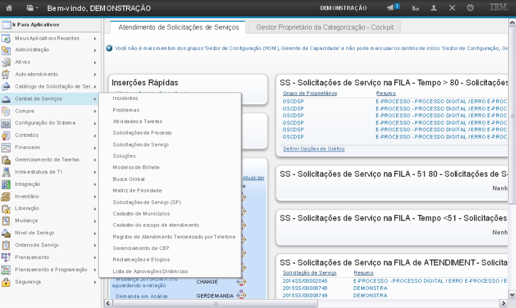Click the Financeiro chart icon in sidebar
This screenshot has width=516, height=308.
click(x=6, y=147)
